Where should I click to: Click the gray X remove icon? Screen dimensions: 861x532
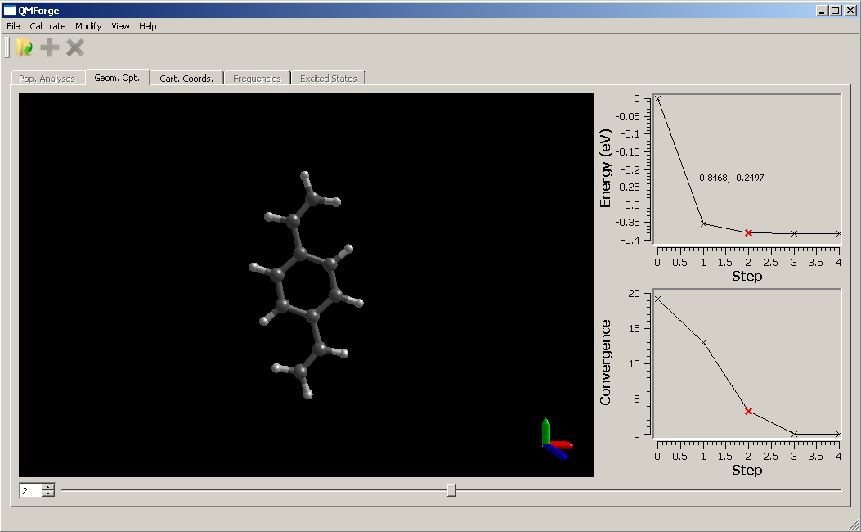tap(75, 48)
